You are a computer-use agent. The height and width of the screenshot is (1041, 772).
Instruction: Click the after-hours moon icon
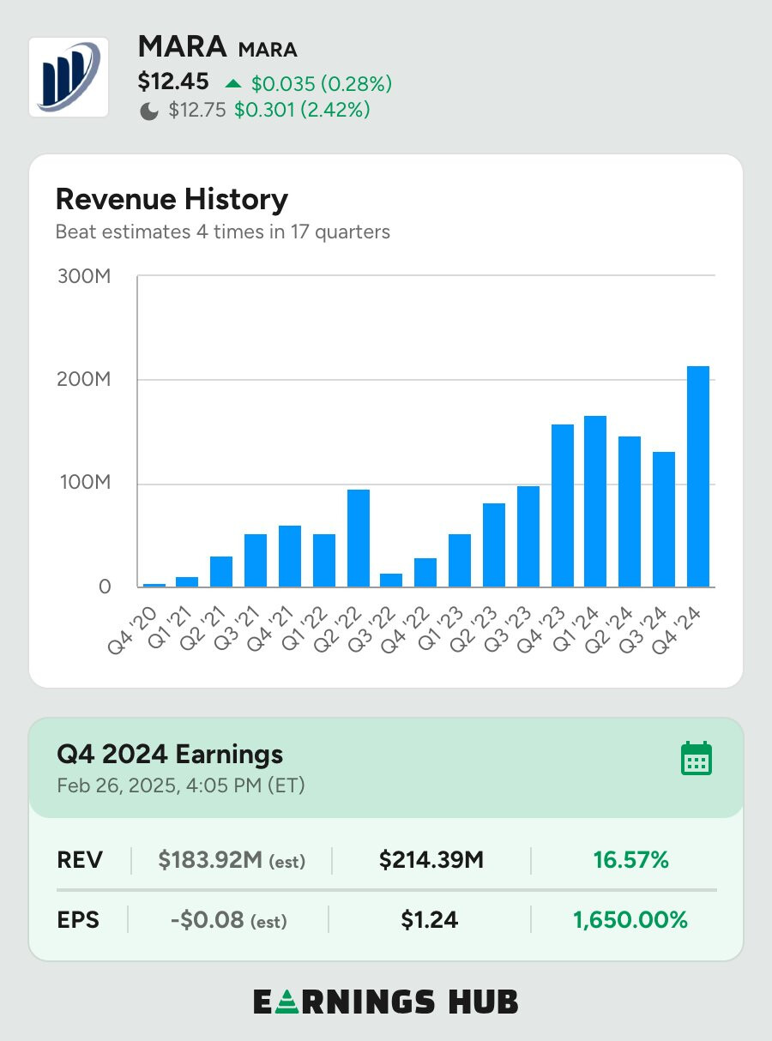point(149,111)
